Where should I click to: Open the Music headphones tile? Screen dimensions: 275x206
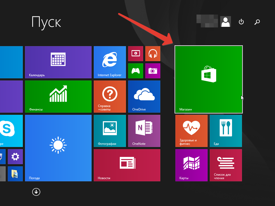pyautogui.click(x=153, y=54)
